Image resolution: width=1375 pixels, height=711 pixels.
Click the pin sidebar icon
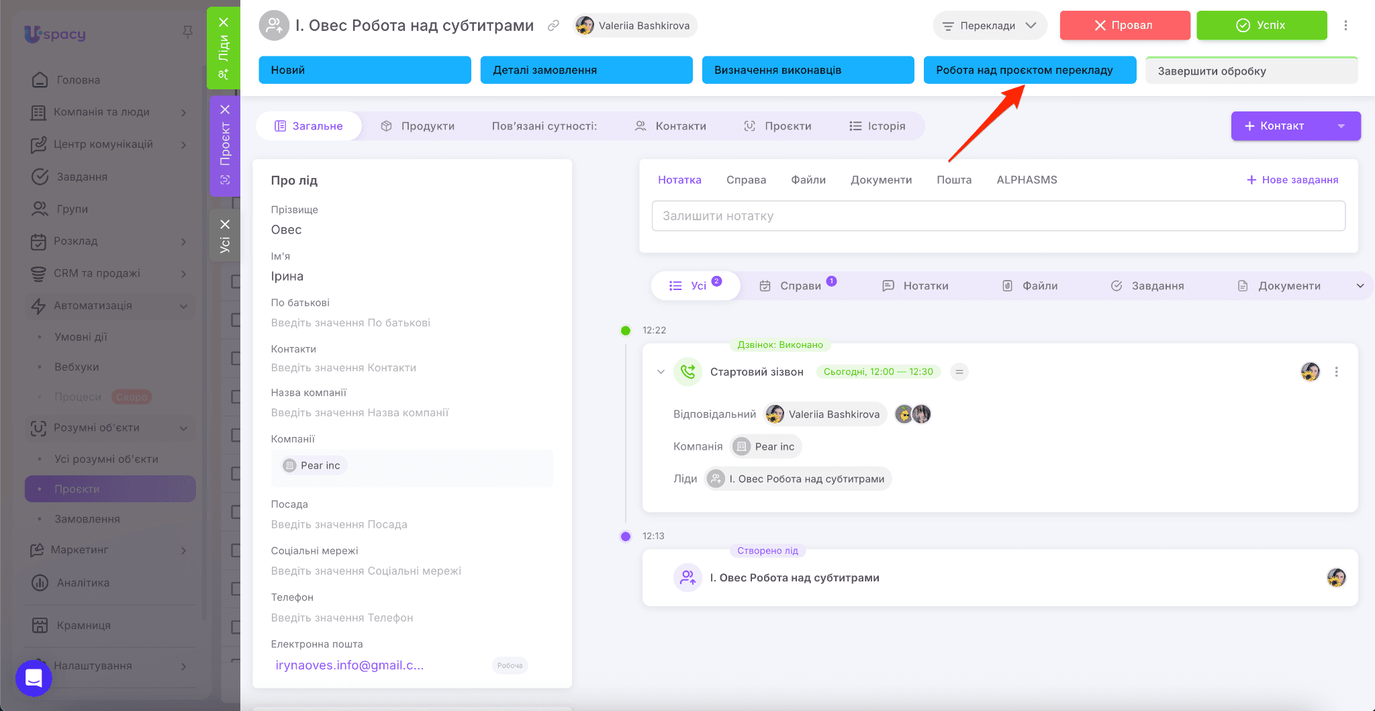(188, 32)
